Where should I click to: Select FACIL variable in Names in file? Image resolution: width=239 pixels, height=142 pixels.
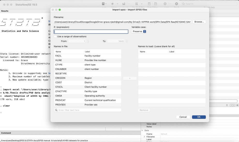tap(58, 56)
